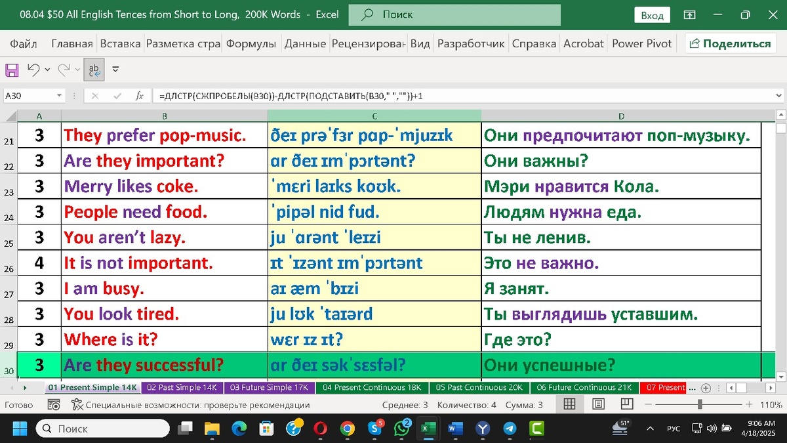Switch to Normal view icon

click(x=569, y=404)
